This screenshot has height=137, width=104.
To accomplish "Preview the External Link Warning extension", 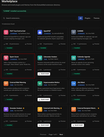I will click(62, 121).
